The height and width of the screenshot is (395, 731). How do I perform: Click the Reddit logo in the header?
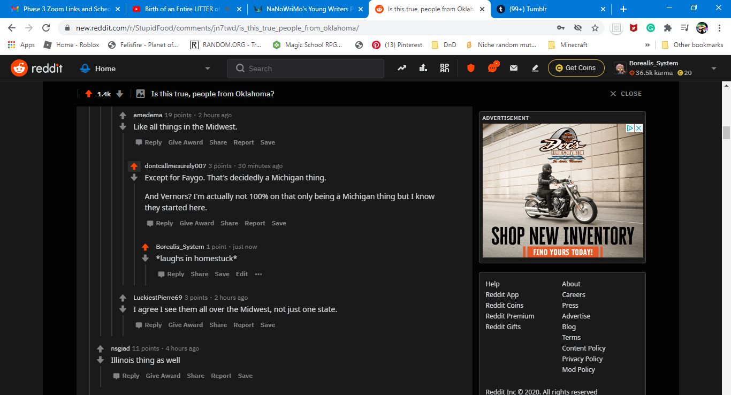(36, 68)
